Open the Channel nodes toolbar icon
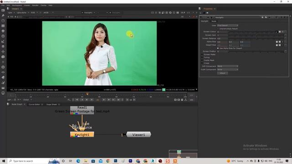Viewport: 292px width, 164px height. click(3, 26)
